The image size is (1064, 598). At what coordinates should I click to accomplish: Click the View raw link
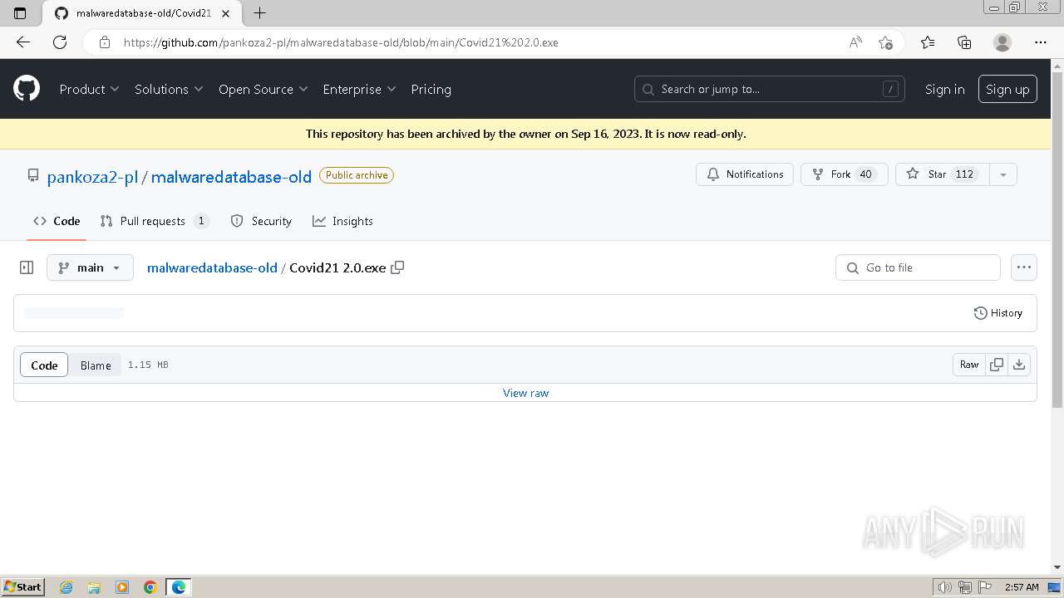(x=525, y=393)
